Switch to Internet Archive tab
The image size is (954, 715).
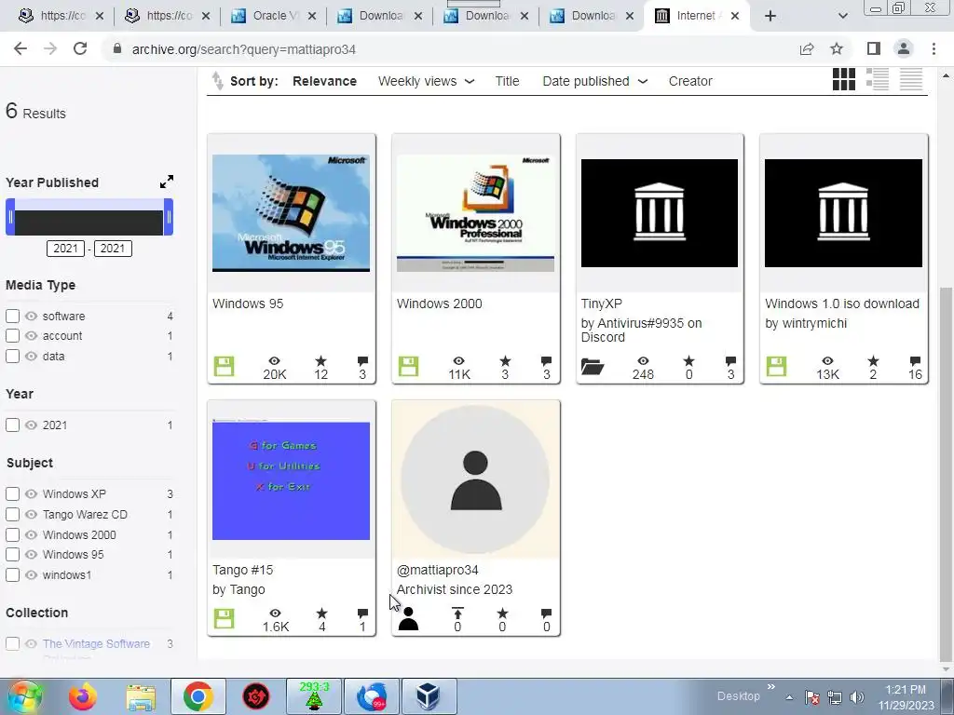697,16
